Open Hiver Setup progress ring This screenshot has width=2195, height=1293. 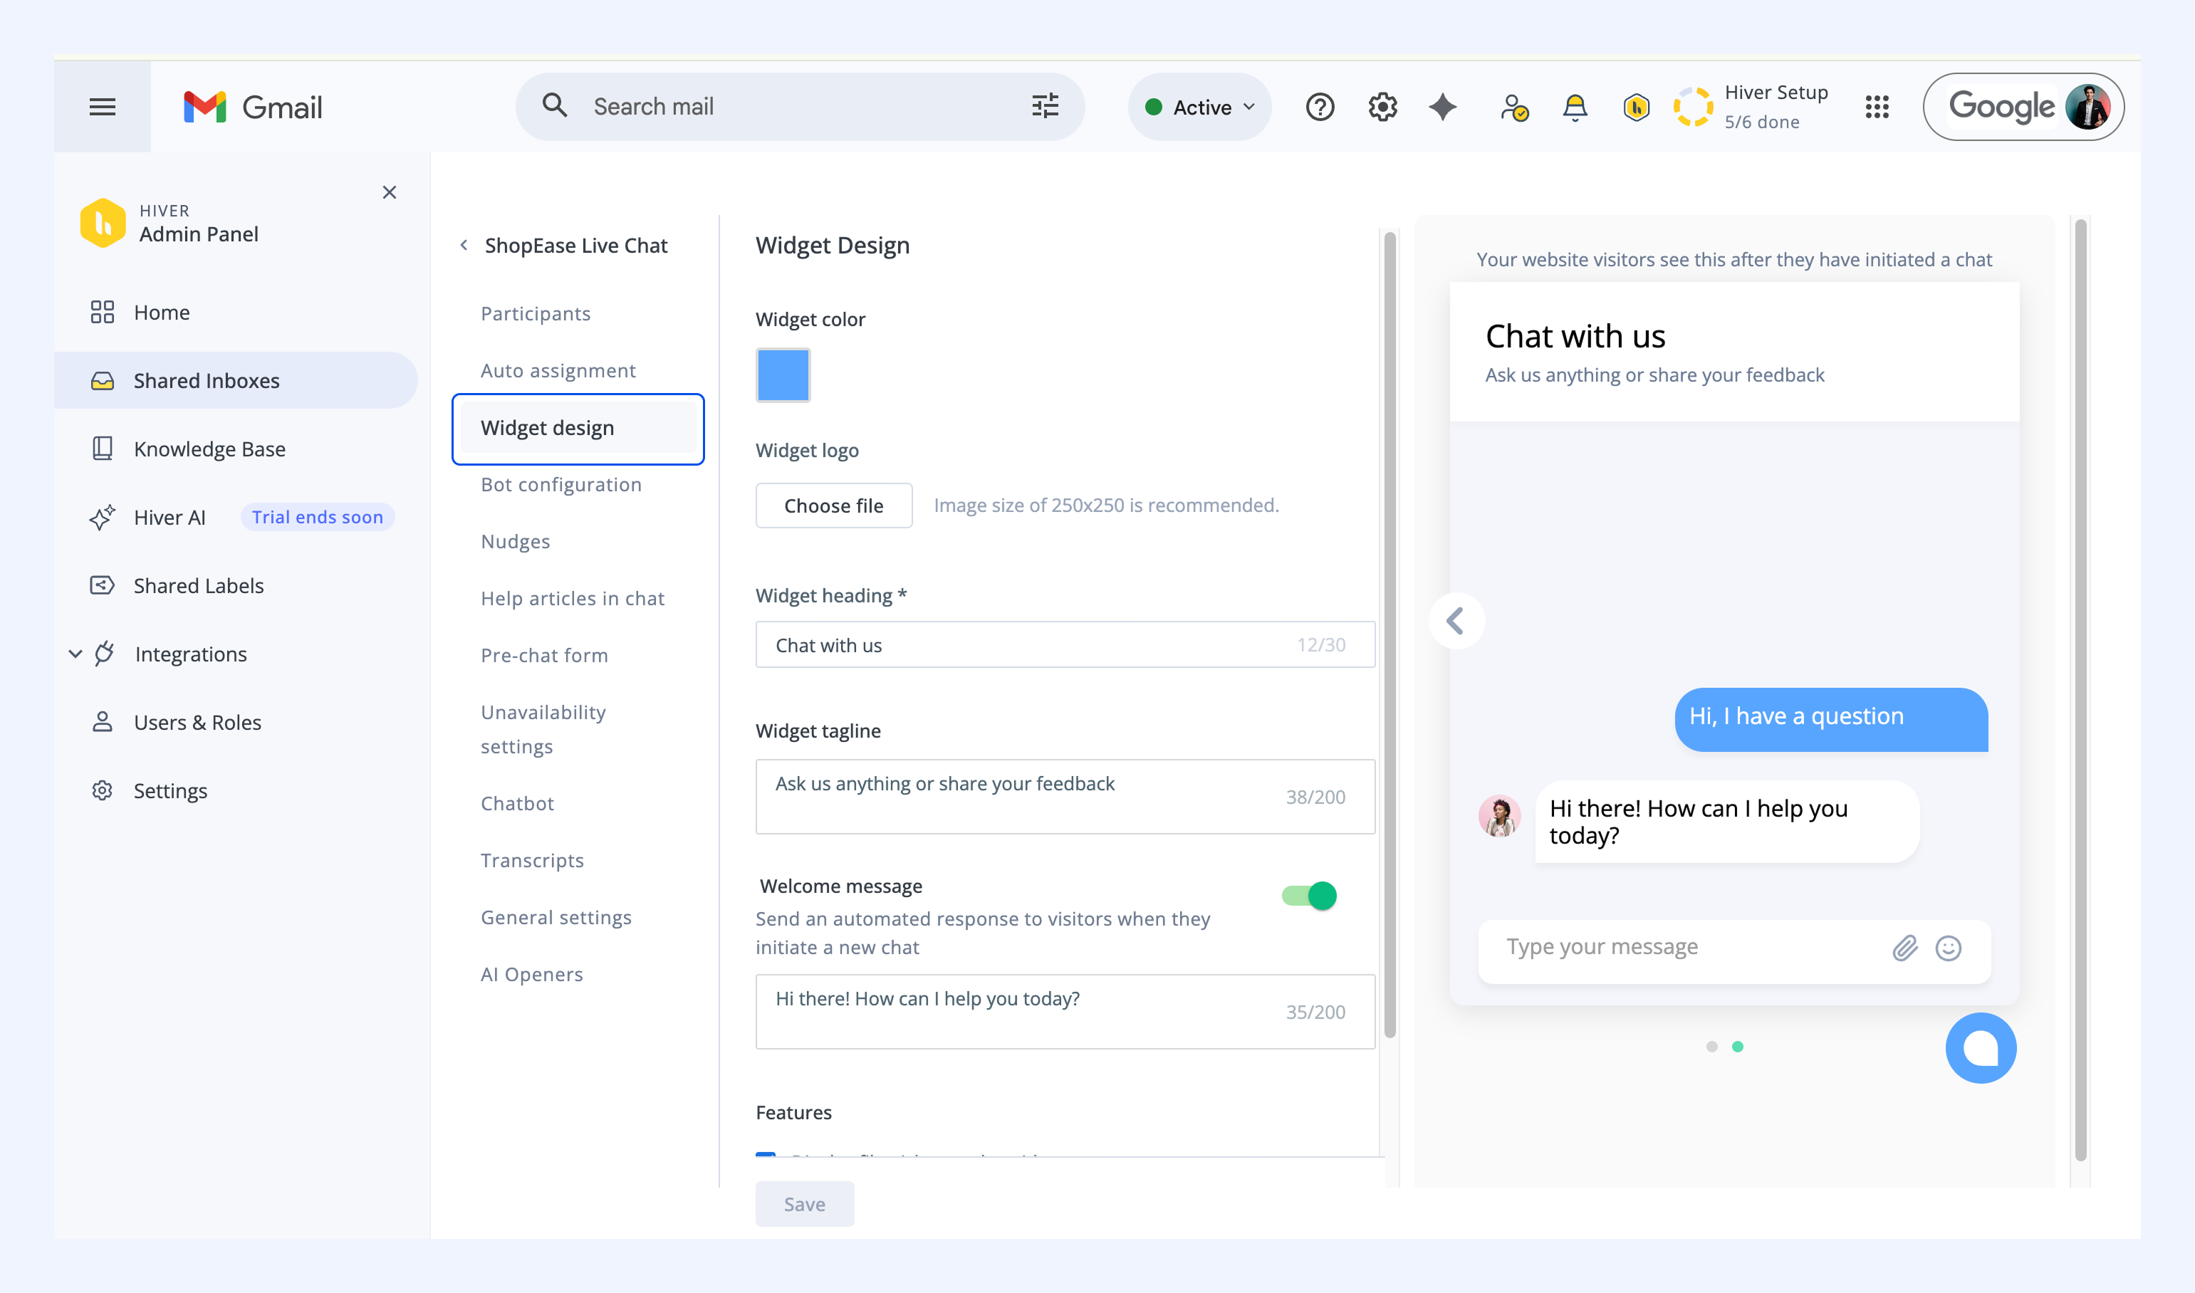coord(1693,108)
